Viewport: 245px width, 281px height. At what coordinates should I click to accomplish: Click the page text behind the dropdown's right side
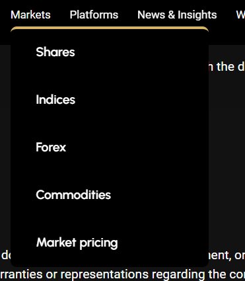point(227,67)
